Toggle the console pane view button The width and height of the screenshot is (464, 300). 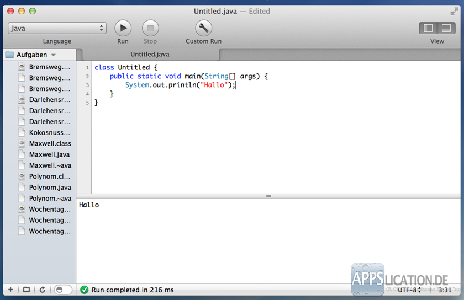446,28
